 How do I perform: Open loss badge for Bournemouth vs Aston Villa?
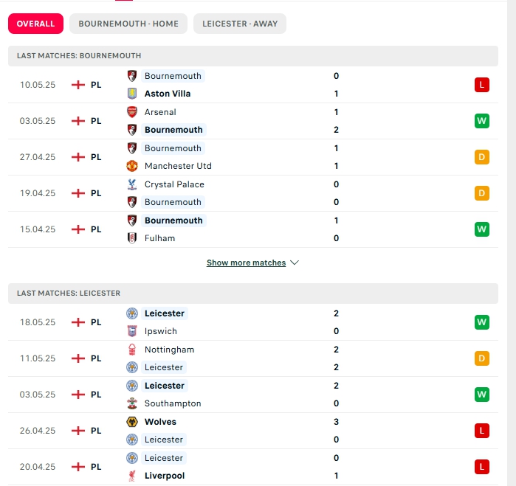pyautogui.click(x=482, y=85)
